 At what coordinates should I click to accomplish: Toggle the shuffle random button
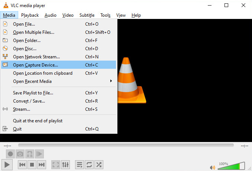pyautogui.click(x=99, y=165)
